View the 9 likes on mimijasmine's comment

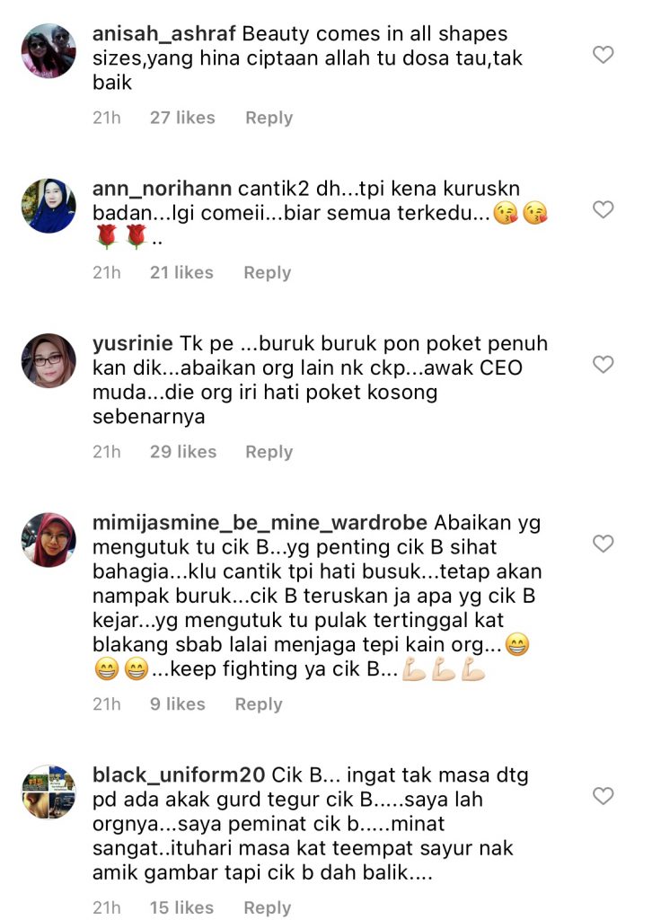pyautogui.click(x=178, y=704)
